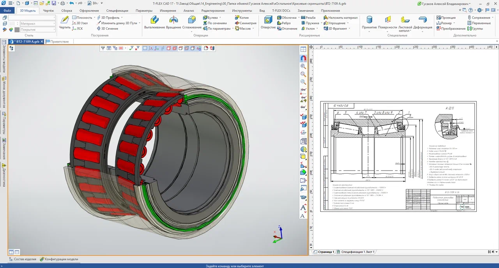Screen dimensions: 499x268
Task: Click the Save icon in quick access toolbar
Action: pos(54,4)
